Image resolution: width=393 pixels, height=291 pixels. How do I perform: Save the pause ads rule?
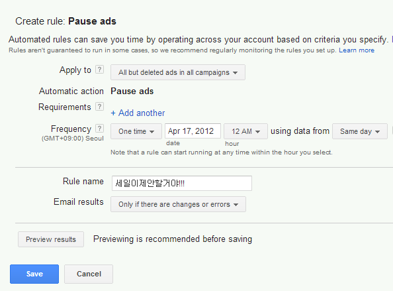pos(34,274)
